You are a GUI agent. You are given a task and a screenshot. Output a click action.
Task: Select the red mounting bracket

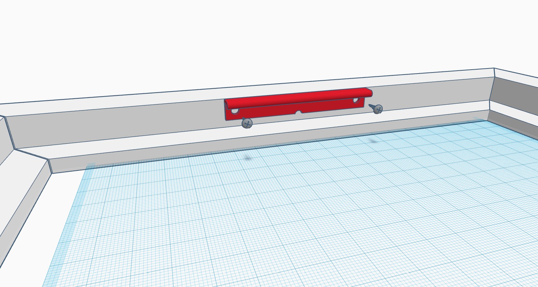[298, 104]
